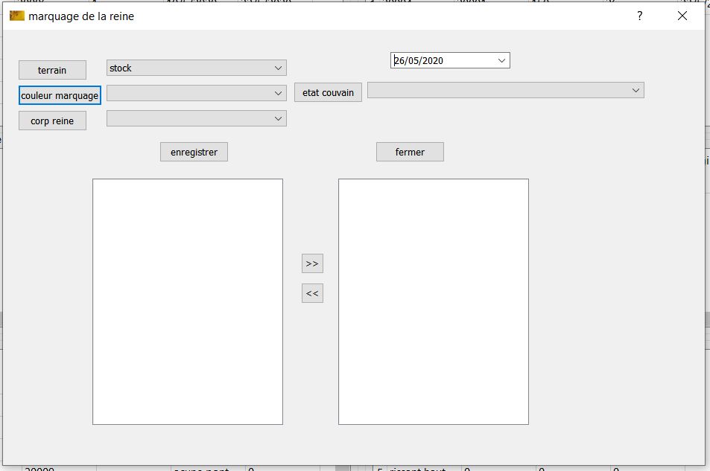This screenshot has width=710, height=471.
Task: Move selected item right with >> button
Action: coord(312,263)
